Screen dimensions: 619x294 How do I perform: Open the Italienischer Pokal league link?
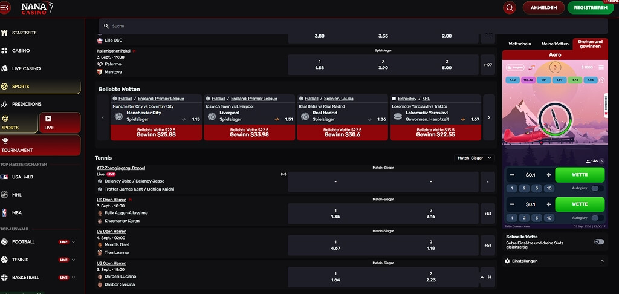click(113, 51)
